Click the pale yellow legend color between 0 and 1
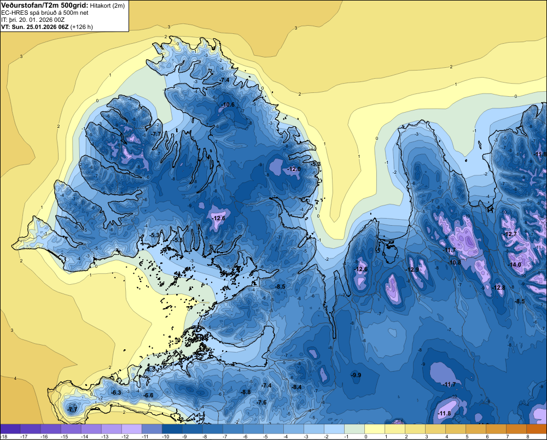Image resolution: width=547 pixels, height=440 pixels. (x=374, y=429)
